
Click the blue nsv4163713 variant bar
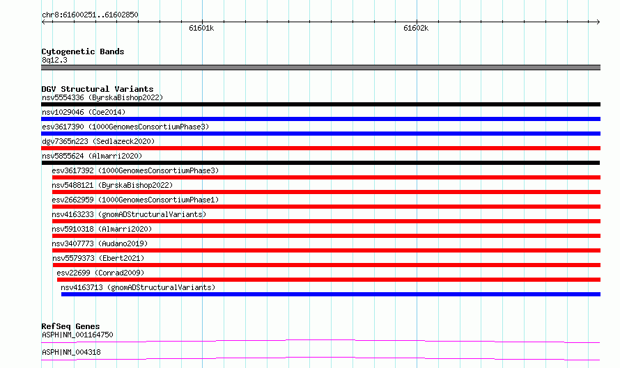click(331, 294)
